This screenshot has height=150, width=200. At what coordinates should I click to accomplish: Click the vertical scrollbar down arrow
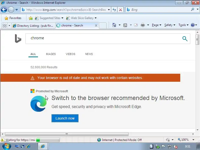[197, 130]
